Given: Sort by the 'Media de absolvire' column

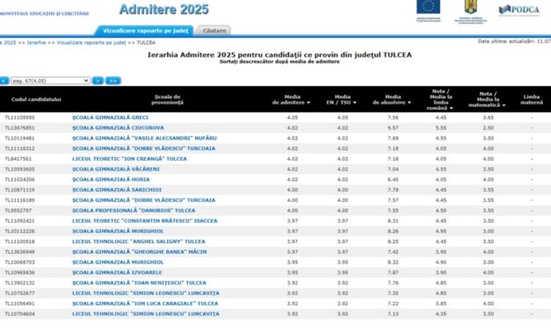Looking at the screenshot, I should point(391,100).
